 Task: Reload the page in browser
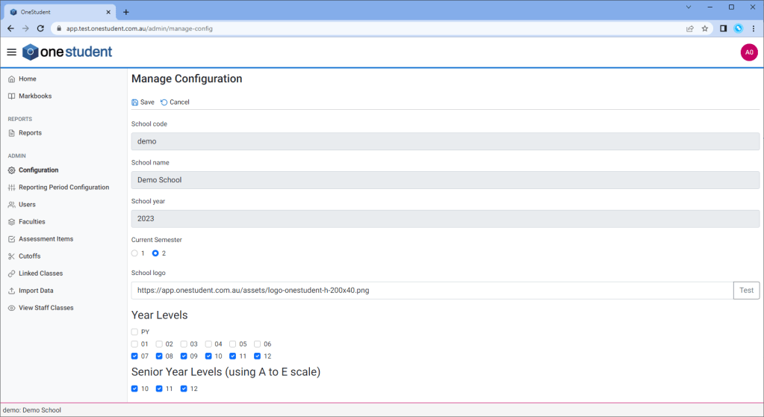(40, 28)
